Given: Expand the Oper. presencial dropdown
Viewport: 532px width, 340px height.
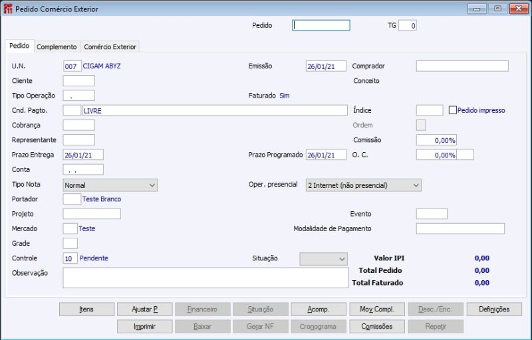Looking at the screenshot, I should 363,185.
